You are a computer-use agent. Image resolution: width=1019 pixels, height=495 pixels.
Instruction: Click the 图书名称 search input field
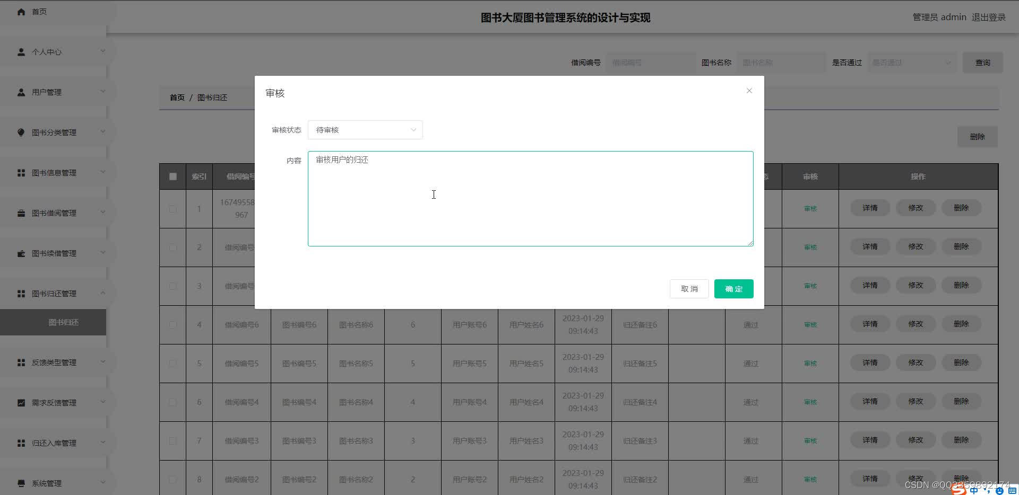coord(781,63)
